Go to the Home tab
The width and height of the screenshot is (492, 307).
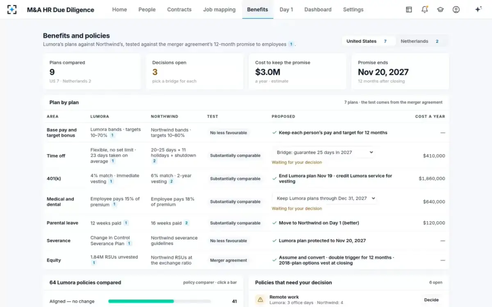[x=119, y=9]
